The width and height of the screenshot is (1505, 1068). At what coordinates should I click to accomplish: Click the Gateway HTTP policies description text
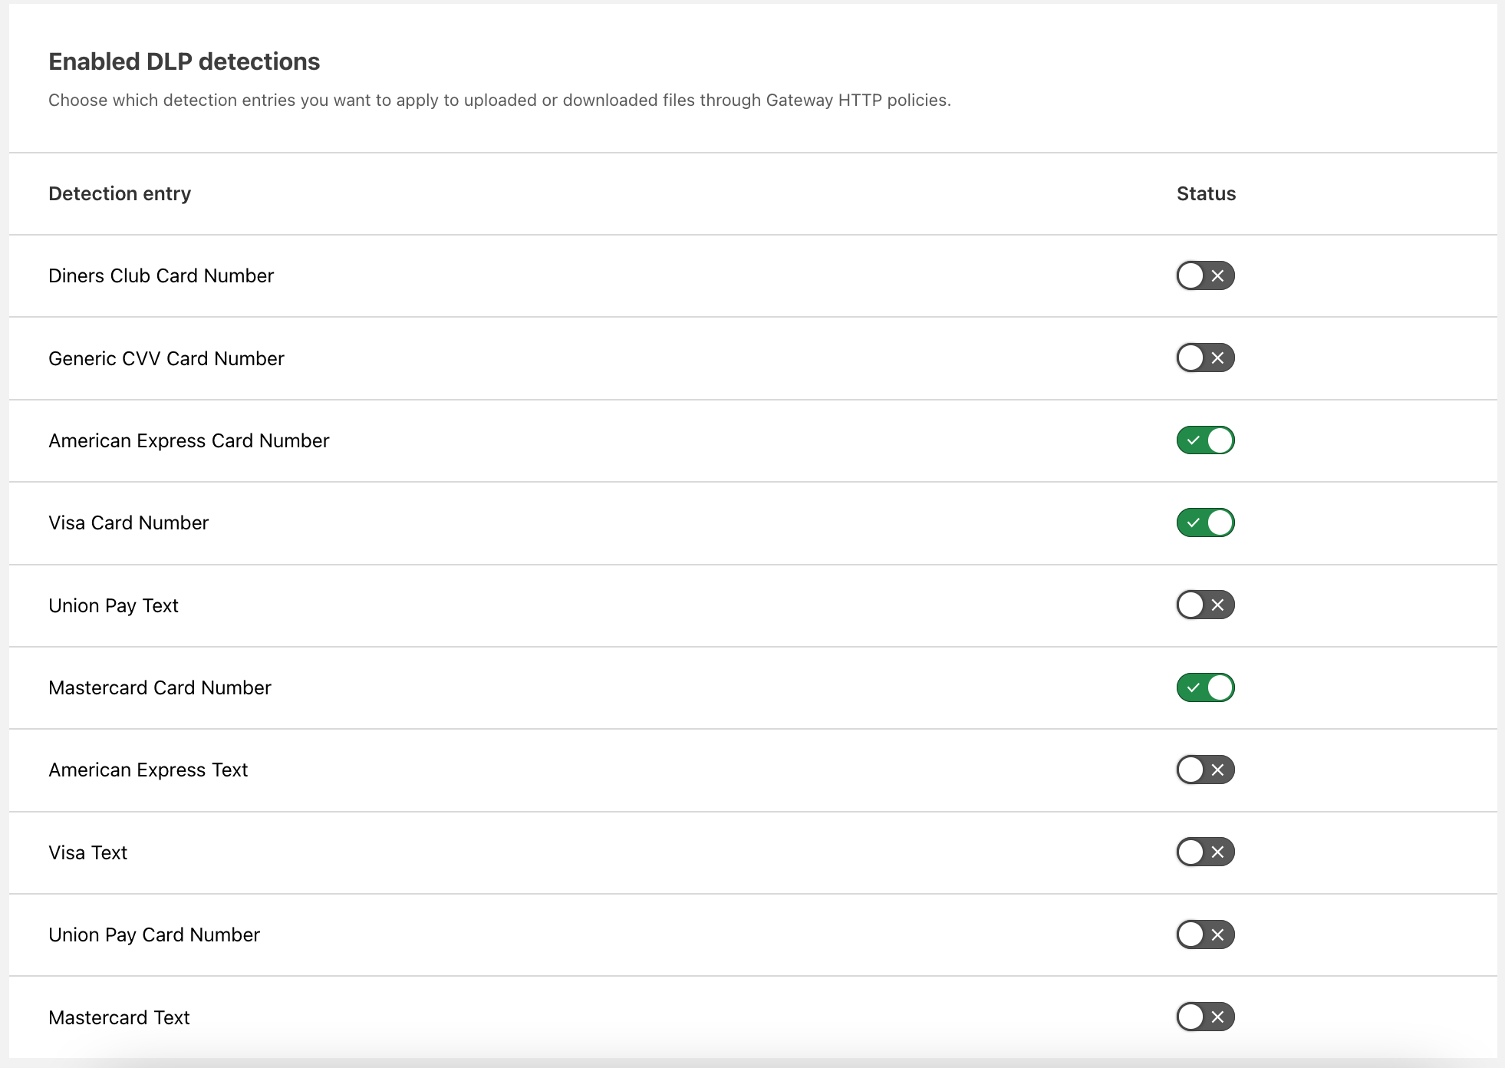(499, 100)
